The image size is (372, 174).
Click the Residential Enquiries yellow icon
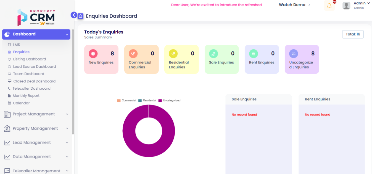pyautogui.click(x=173, y=54)
